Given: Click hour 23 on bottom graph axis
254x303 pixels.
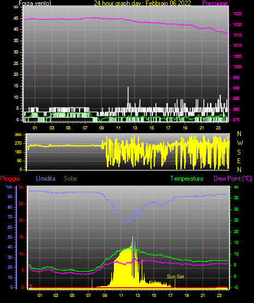Looking at the screenshot, I should coord(219,295).
